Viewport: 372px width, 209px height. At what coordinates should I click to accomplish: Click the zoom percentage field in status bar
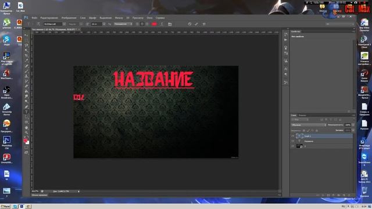click(x=35, y=191)
